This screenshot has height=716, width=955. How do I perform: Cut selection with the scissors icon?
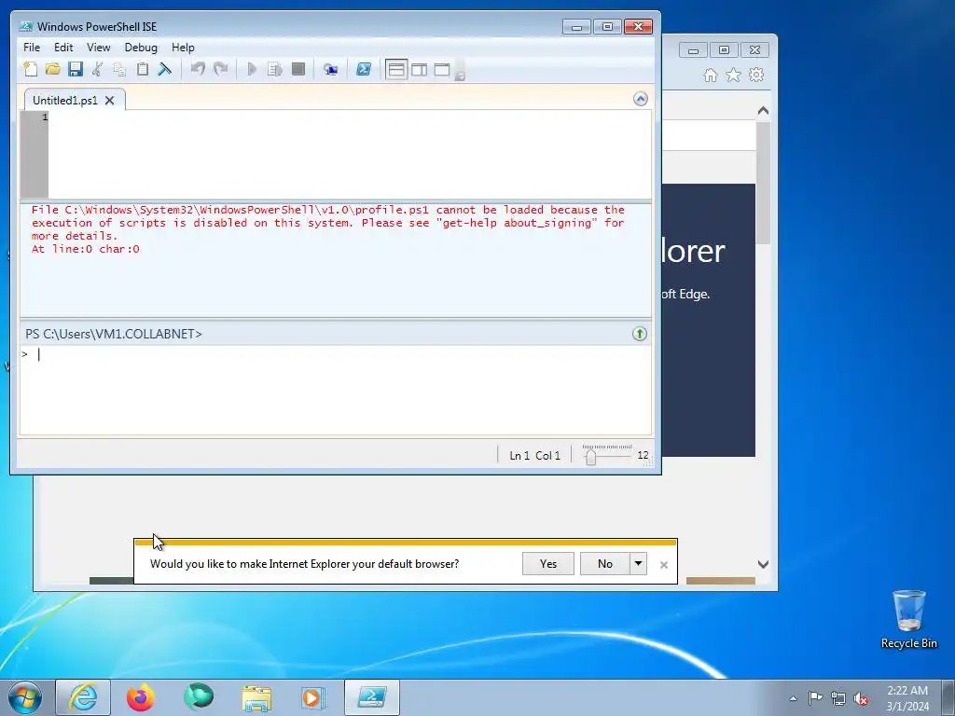(x=97, y=69)
